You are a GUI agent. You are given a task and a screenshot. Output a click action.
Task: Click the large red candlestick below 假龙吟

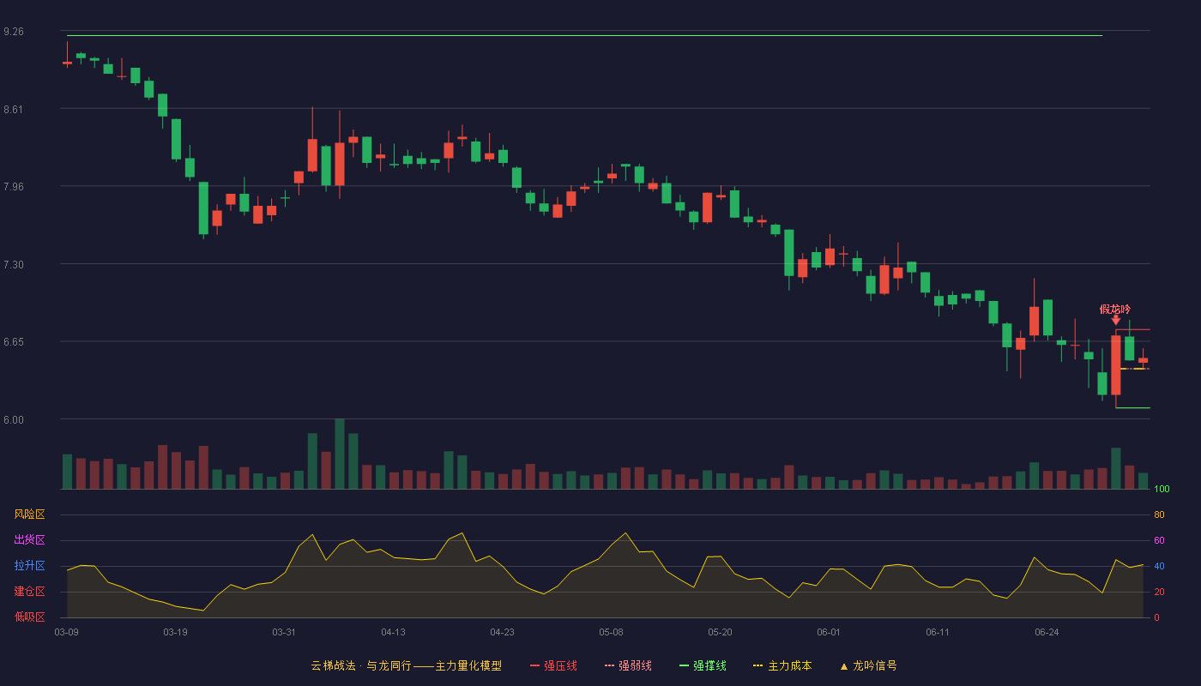1116,364
